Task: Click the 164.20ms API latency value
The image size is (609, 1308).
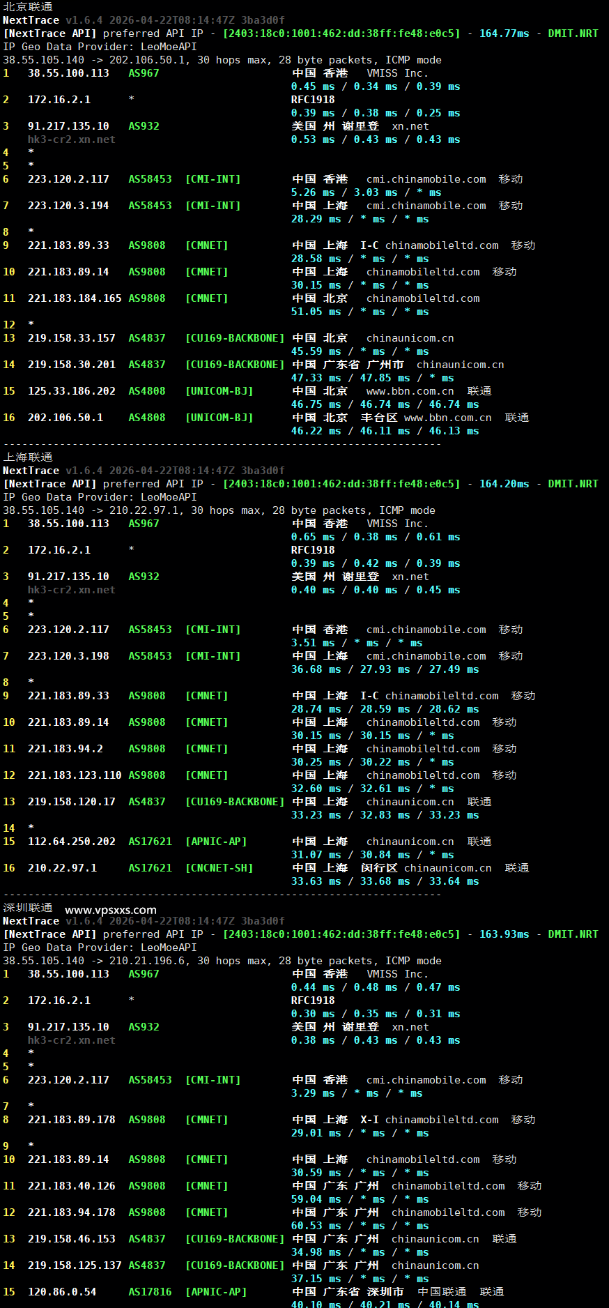Action: coord(504,484)
